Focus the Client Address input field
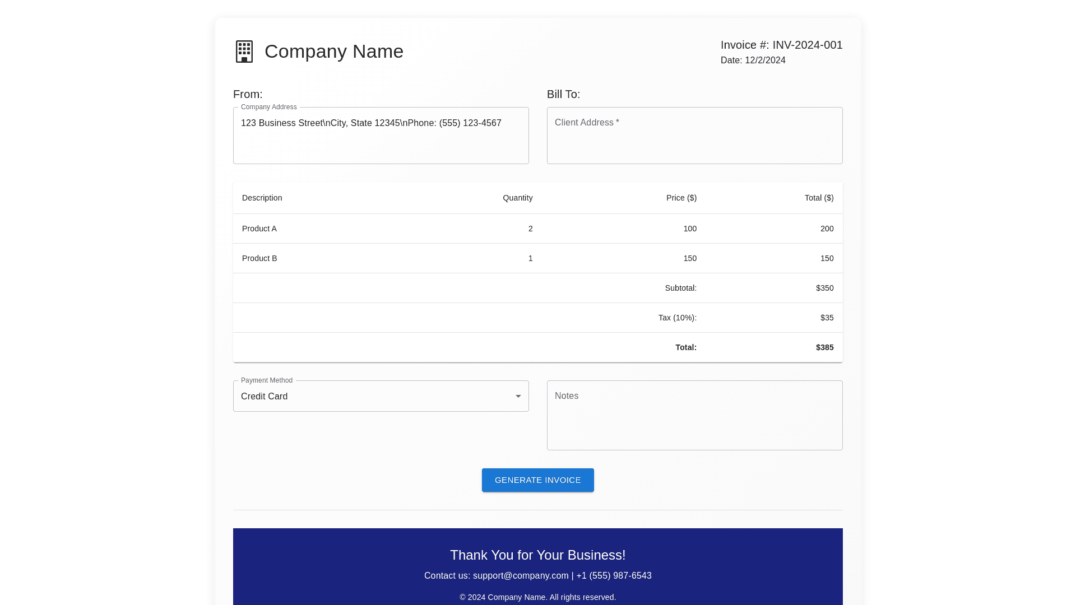The width and height of the screenshot is (1076, 605). [694, 136]
